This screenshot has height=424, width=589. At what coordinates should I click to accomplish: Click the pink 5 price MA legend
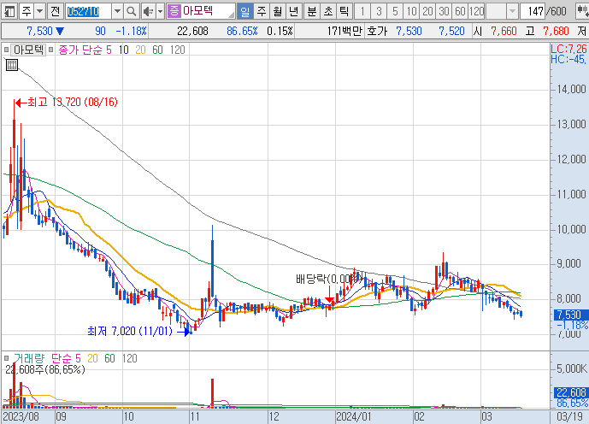pyautogui.click(x=109, y=50)
